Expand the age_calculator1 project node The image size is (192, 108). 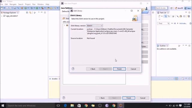(2, 16)
